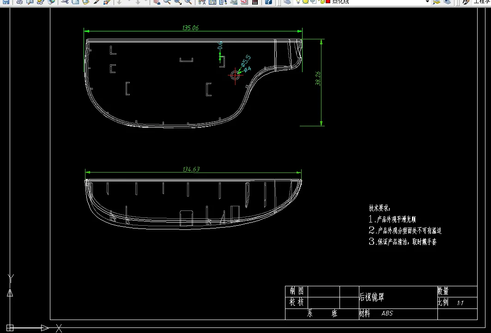Image resolution: width=491 pixels, height=333 pixels.
Task: Select note 2 about 分型面 flash
Action: tap(405, 230)
